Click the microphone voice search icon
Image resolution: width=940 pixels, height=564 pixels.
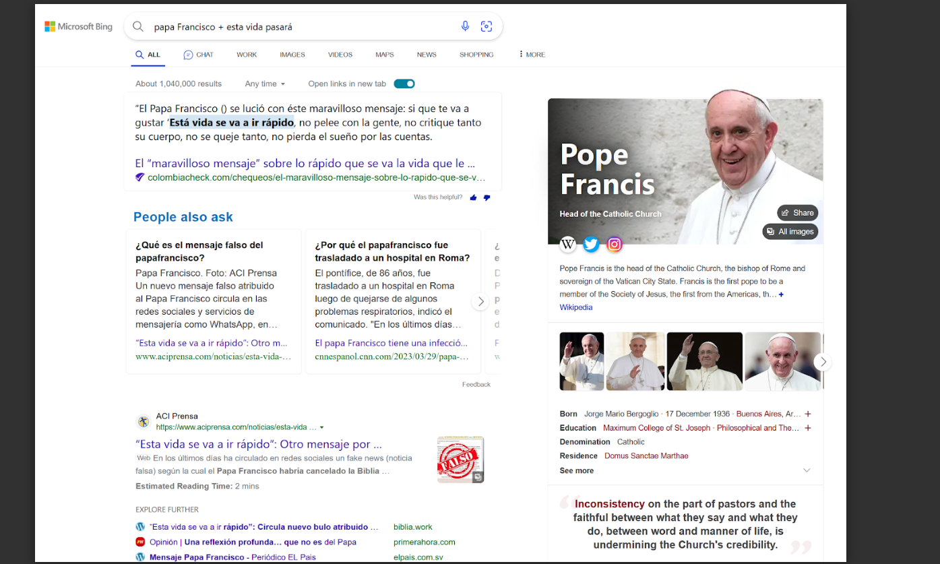pos(465,26)
